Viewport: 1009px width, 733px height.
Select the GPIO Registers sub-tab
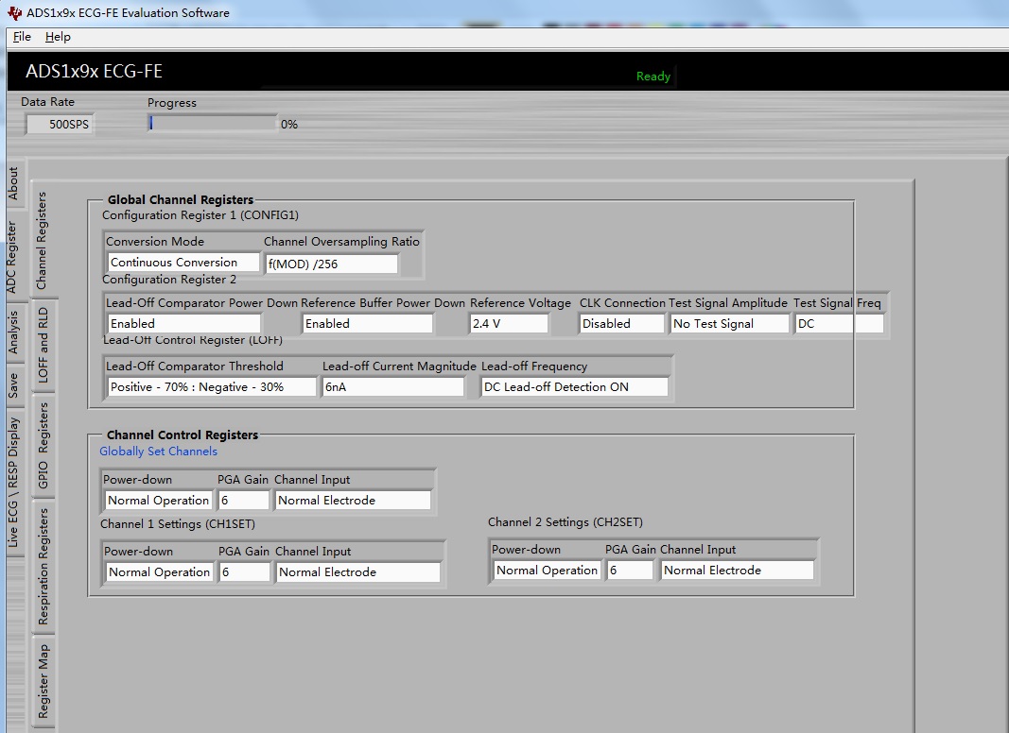43,445
